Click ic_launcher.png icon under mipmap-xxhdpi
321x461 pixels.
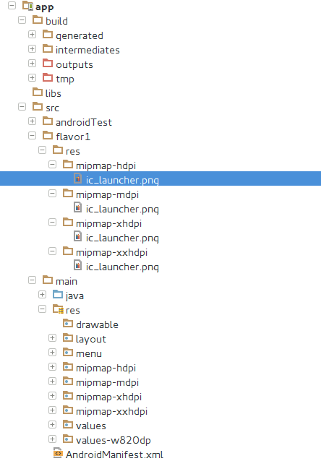(77, 265)
